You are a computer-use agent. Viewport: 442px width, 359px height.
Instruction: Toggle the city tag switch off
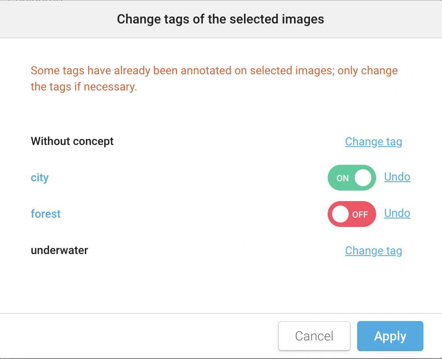351,178
